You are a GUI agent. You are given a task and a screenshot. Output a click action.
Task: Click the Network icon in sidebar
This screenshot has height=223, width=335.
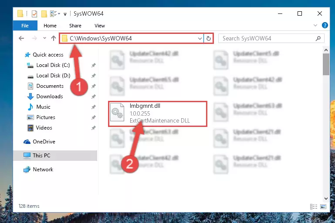[x=27, y=170]
